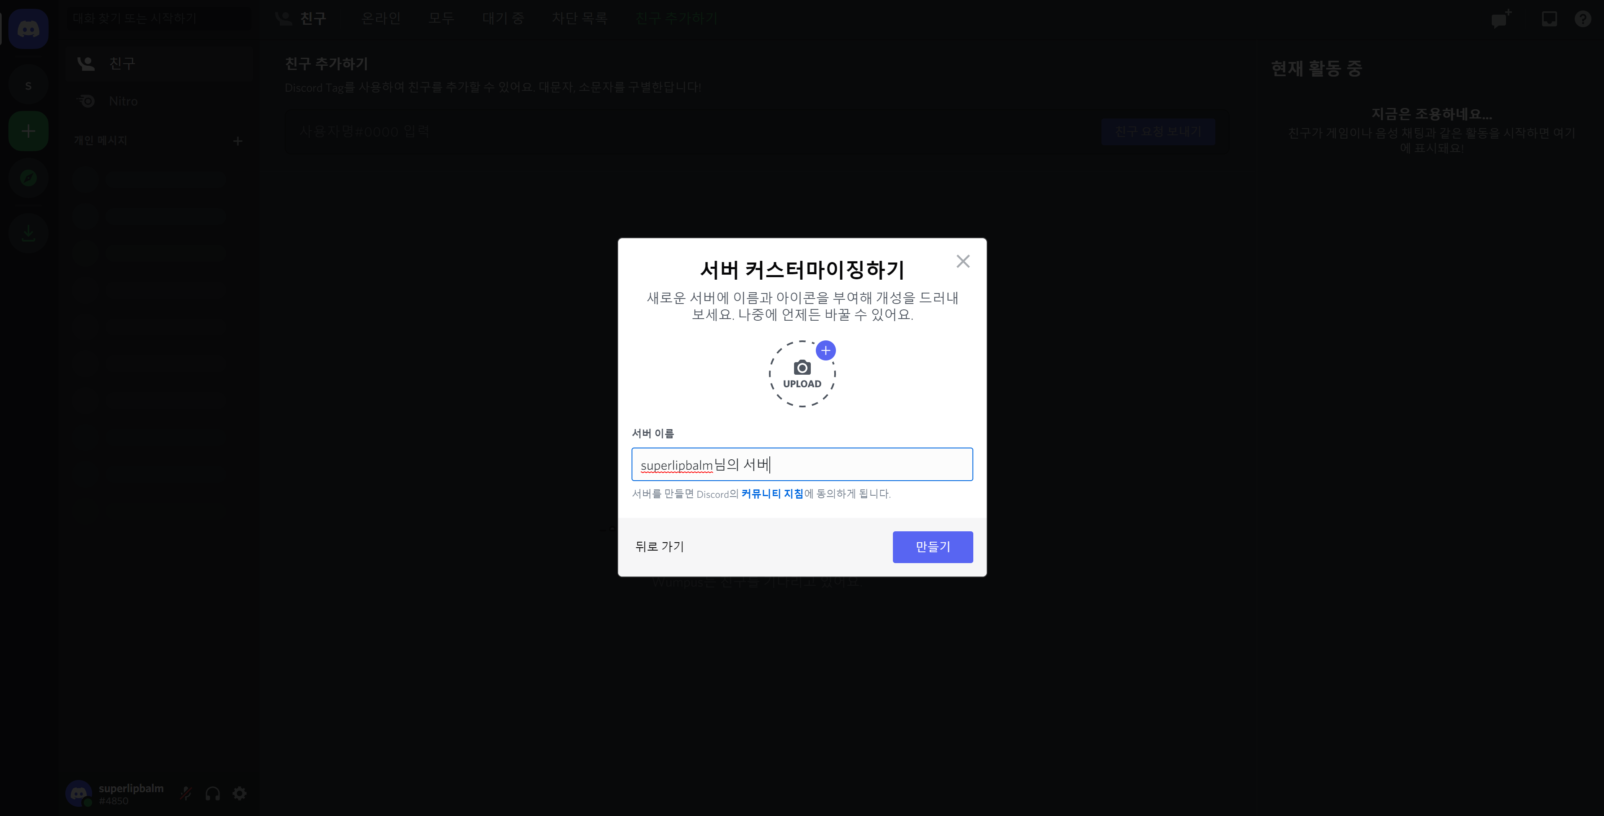This screenshot has width=1604, height=816.
Task: Open user settings gear icon
Action: 240,793
